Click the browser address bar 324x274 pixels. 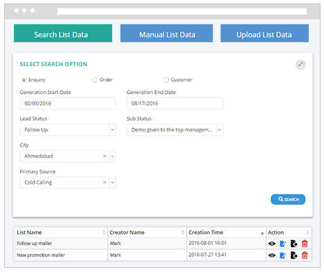(182, 11)
